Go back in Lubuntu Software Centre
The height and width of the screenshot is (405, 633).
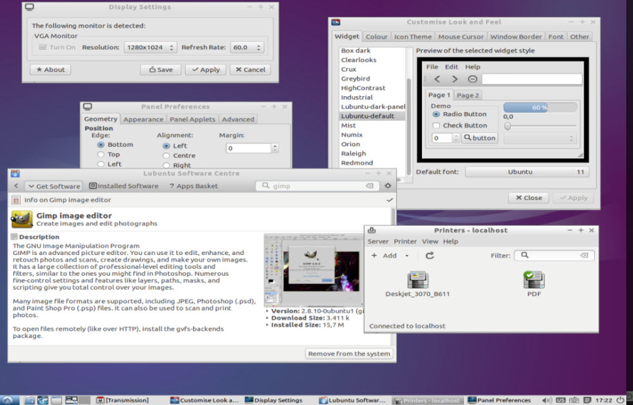(16, 186)
